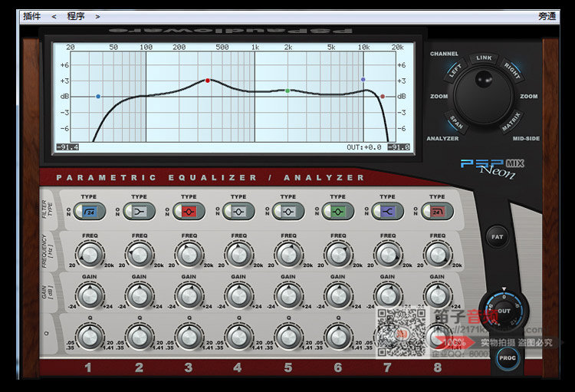
Task: Click the large channel selector dial
Action: (x=483, y=96)
